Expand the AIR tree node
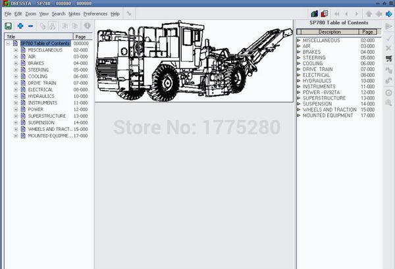Viewport: 395px width, 269px height. (16, 57)
